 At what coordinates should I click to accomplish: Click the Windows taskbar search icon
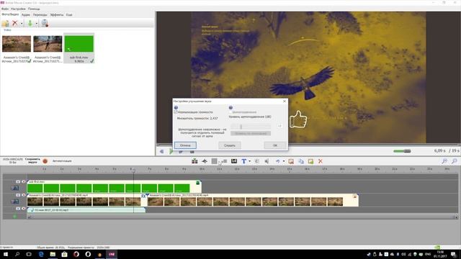pyautogui.click(x=17, y=254)
